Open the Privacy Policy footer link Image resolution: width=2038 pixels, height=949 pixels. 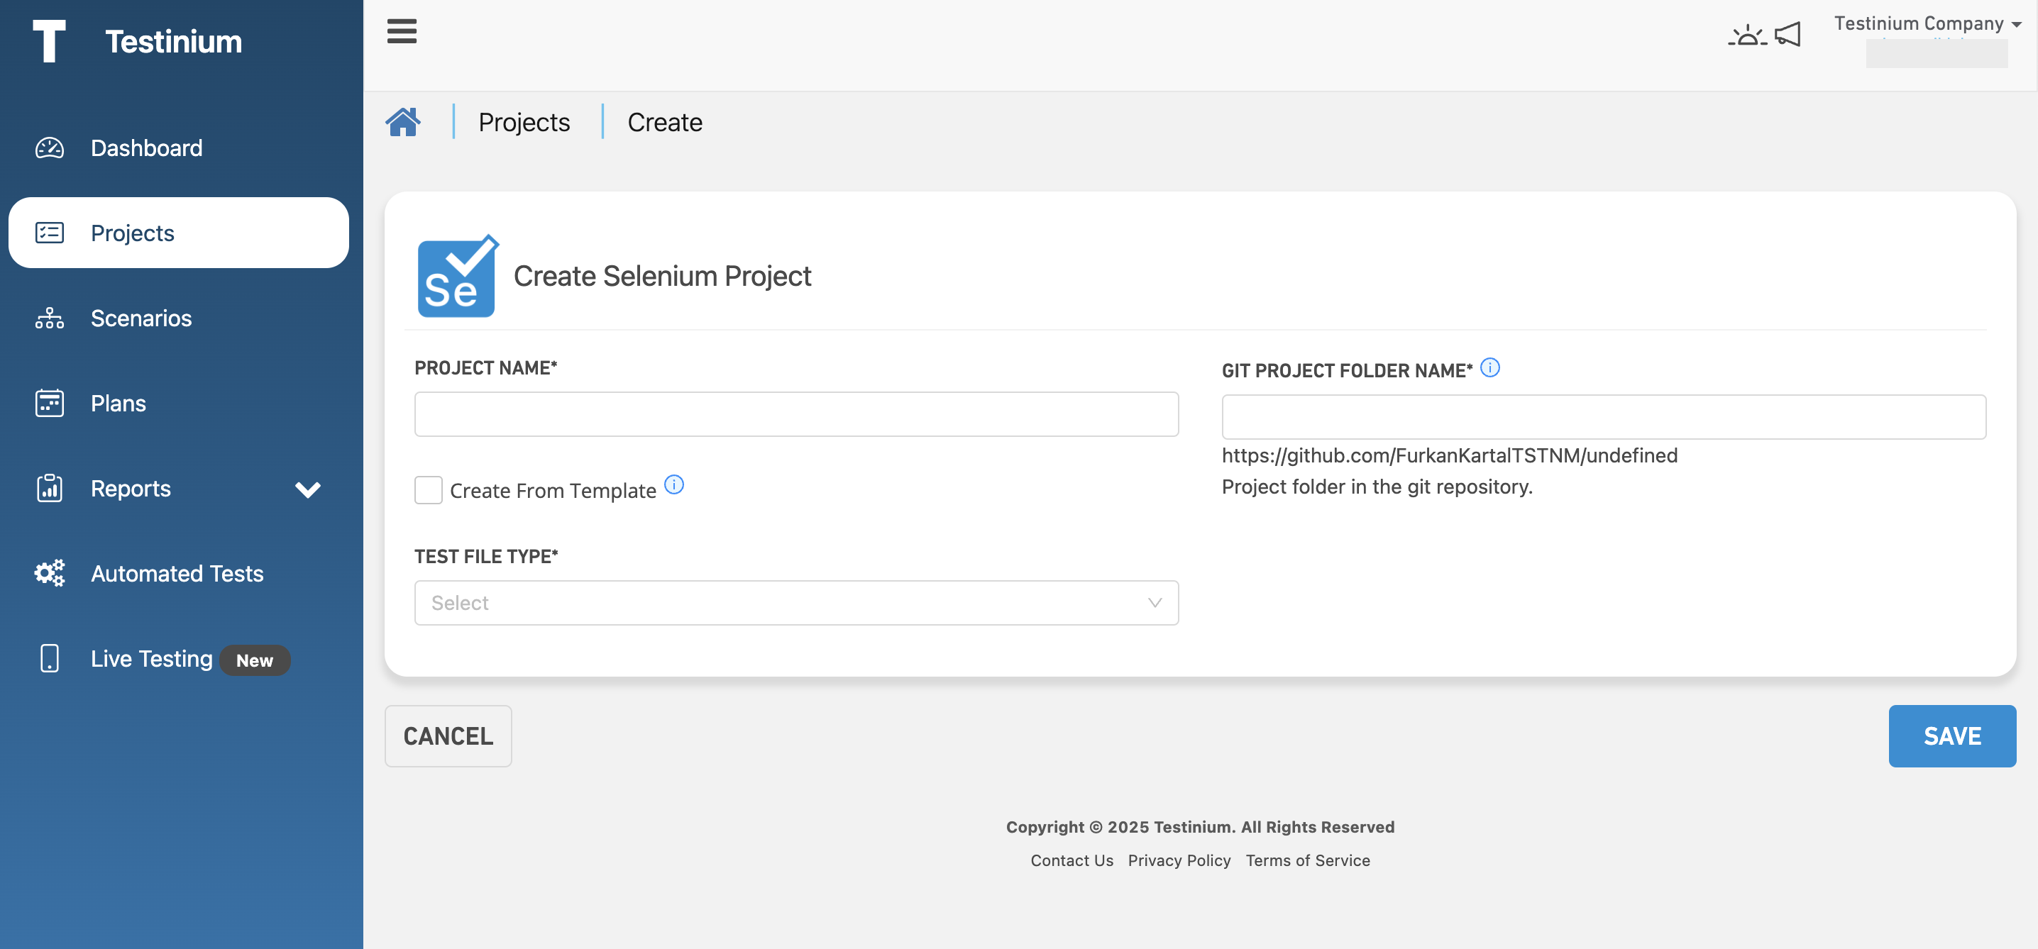(1179, 860)
